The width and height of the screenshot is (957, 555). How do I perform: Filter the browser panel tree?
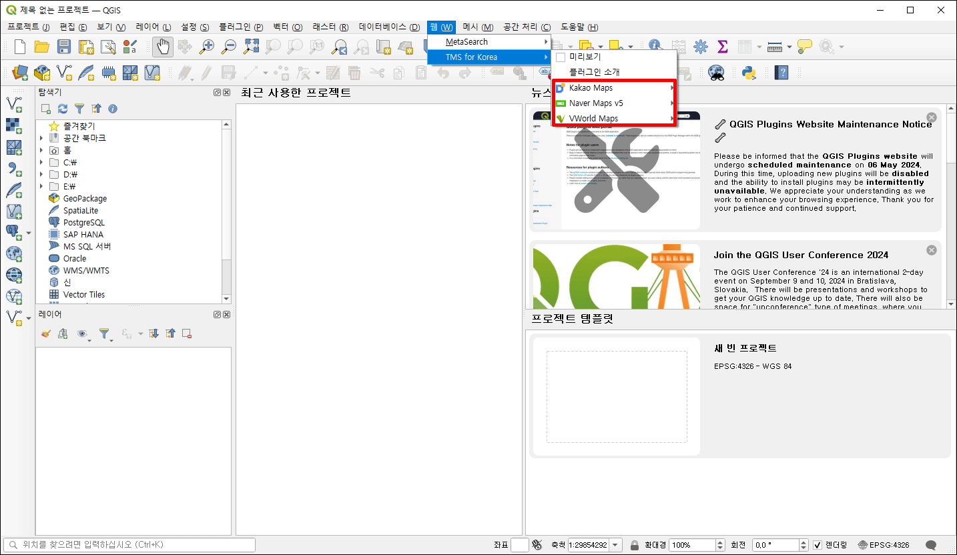click(x=79, y=108)
